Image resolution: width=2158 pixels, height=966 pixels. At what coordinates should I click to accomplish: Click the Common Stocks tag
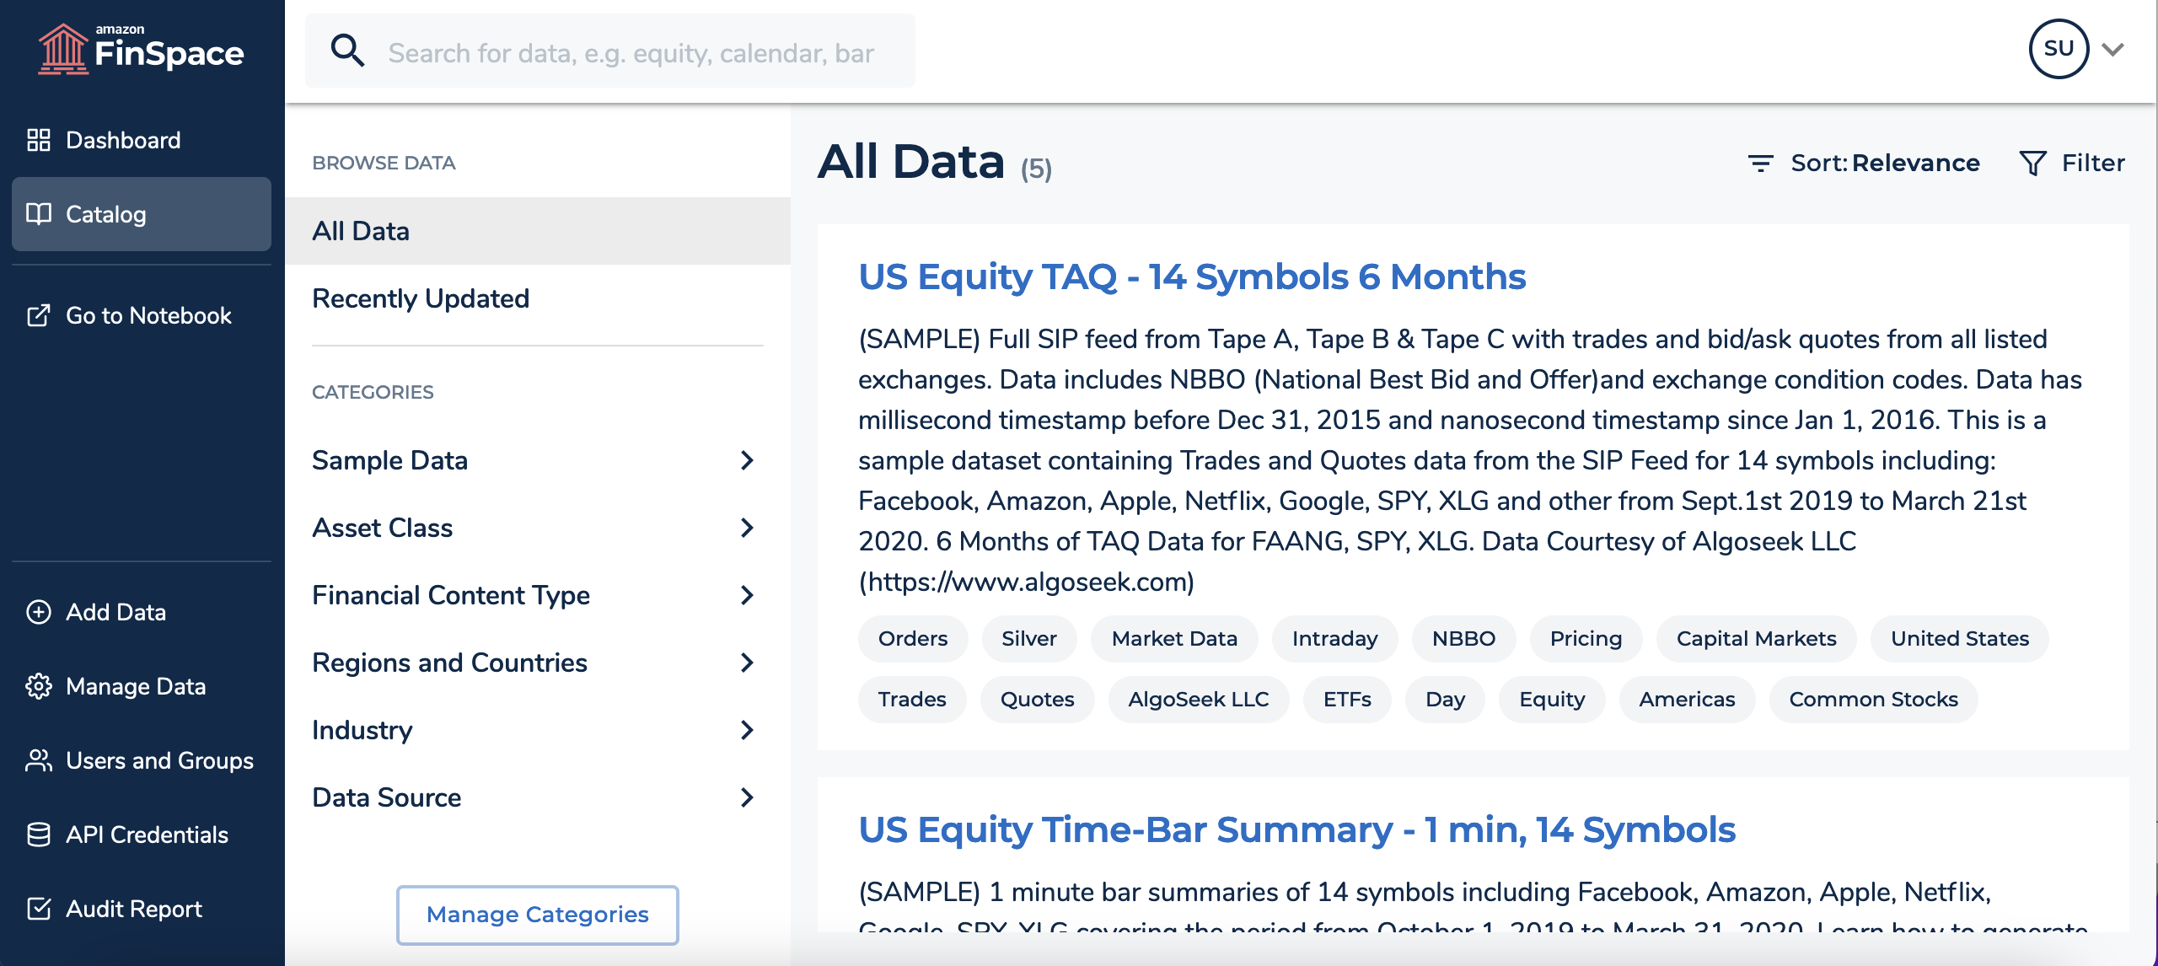coord(1873,700)
